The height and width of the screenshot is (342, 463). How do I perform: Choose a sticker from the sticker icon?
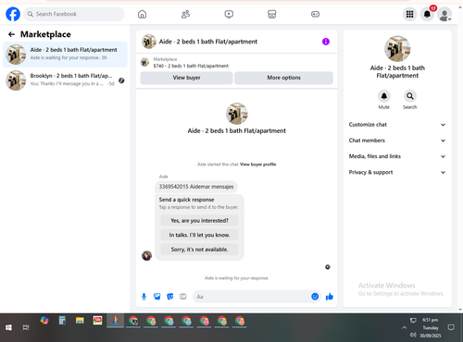click(170, 297)
